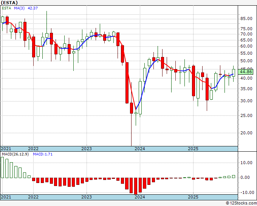
Task: Click the 30.00 price axis label
Action: (246, 101)
